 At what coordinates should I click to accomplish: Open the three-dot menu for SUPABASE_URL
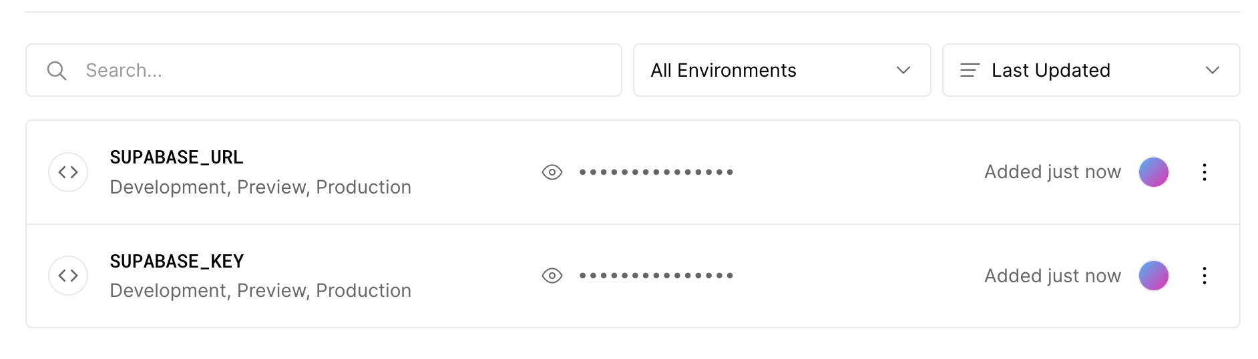[1204, 172]
